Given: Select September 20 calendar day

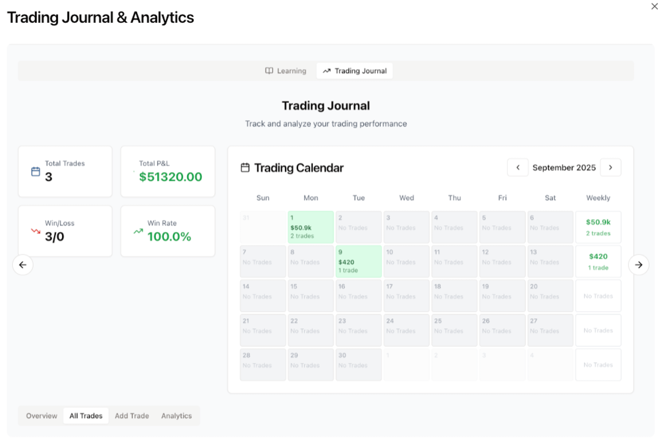Looking at the screenshot, I should point(550,296).
